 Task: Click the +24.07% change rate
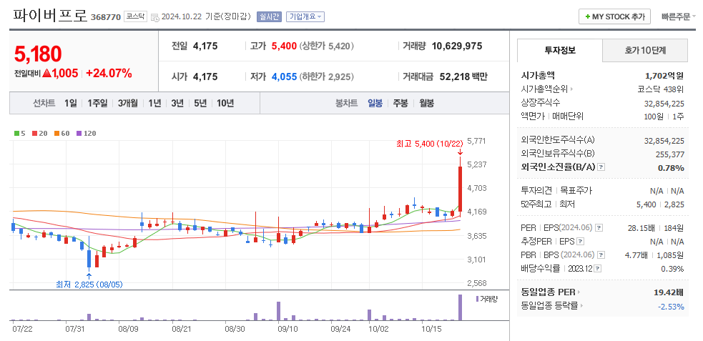coord(109,73)
